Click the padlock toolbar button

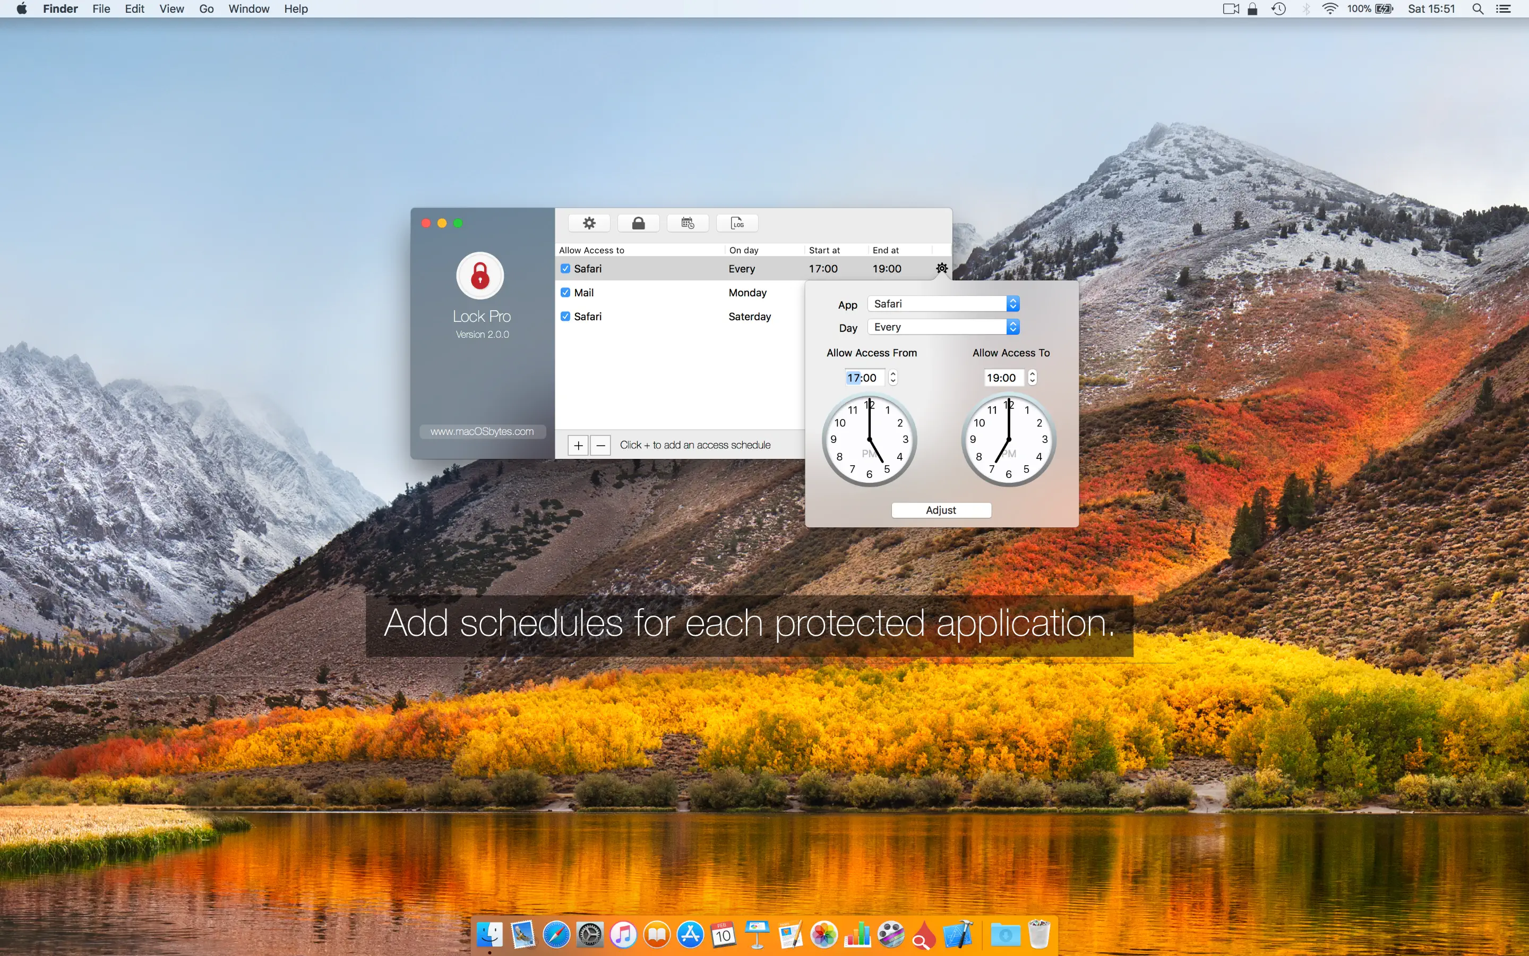pyautogui.click(x=638, y=223)
